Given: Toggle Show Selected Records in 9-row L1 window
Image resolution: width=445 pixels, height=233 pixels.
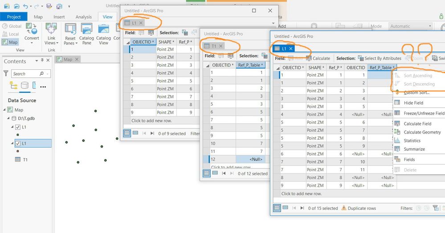Looking at the screenshot, I should pos(136,133).
